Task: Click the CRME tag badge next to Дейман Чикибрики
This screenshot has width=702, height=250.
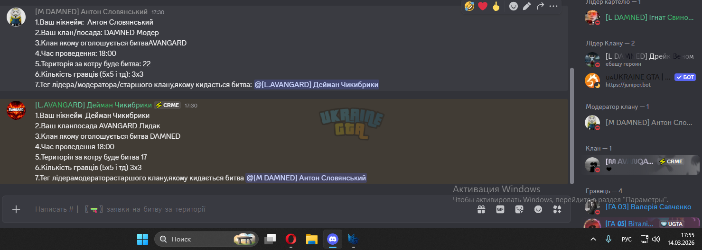Action: pos(168,105)
